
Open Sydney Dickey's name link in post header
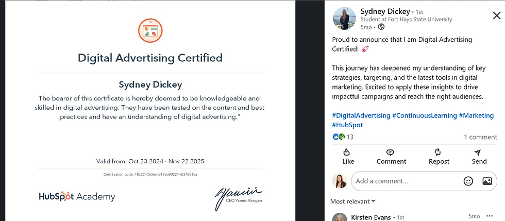[385, 12]
